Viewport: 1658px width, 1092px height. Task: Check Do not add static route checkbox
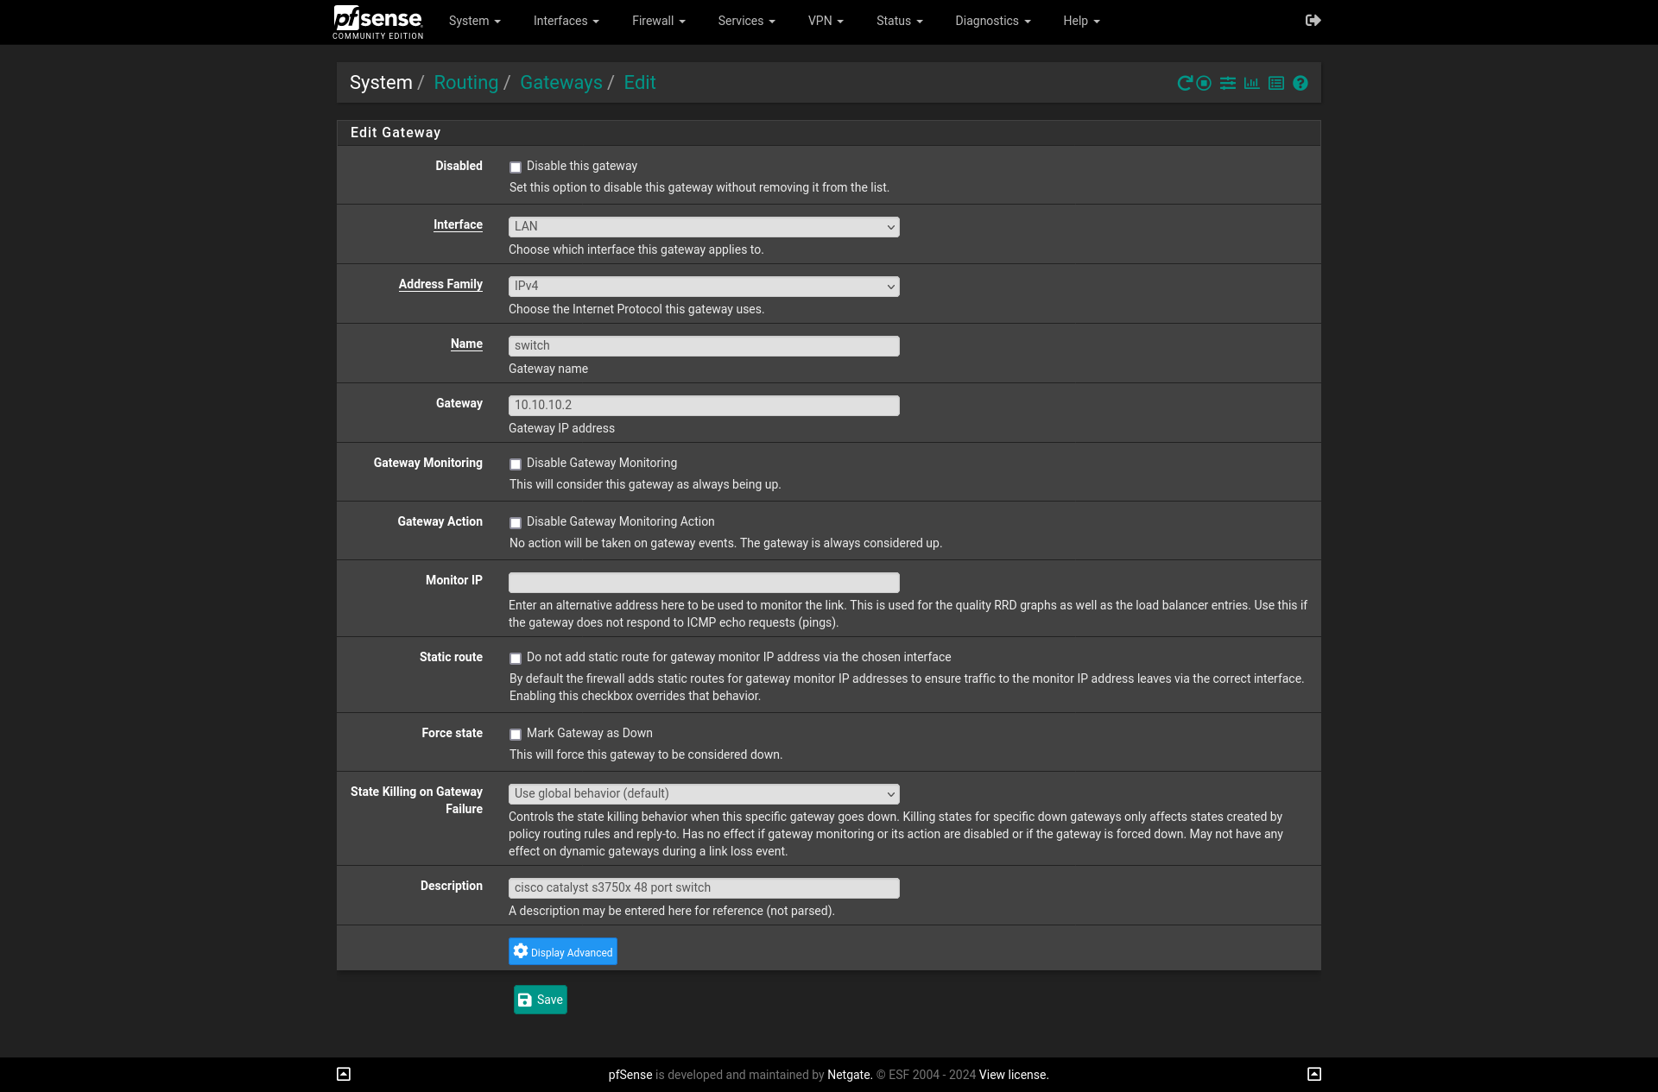(x=516, y=659)
